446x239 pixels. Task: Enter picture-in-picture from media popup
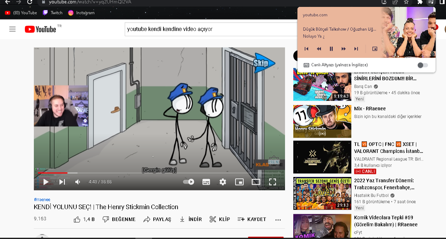click(375, 49)
